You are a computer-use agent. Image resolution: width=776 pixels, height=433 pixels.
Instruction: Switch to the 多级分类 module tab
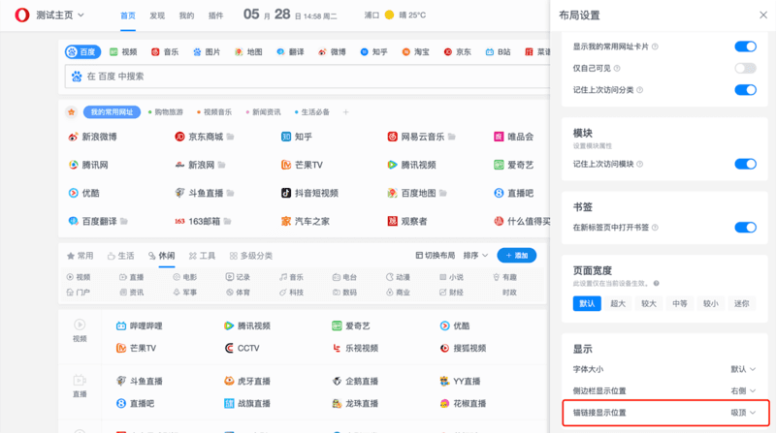[x=251, y=256]
